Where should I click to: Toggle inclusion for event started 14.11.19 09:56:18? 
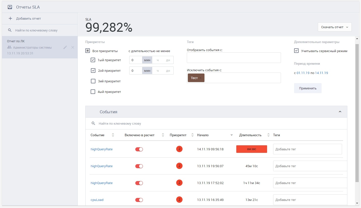pyautogui.click(x=139, y=149)
